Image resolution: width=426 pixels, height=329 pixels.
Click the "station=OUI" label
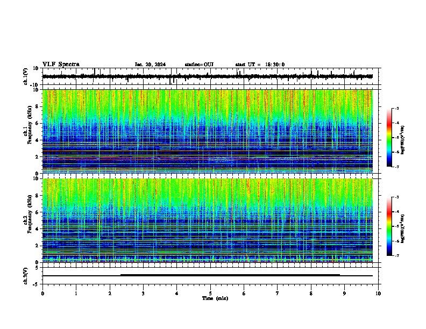199,65
